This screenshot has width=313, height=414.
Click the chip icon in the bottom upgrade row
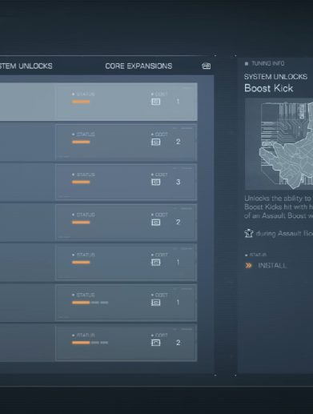[156, 343]
